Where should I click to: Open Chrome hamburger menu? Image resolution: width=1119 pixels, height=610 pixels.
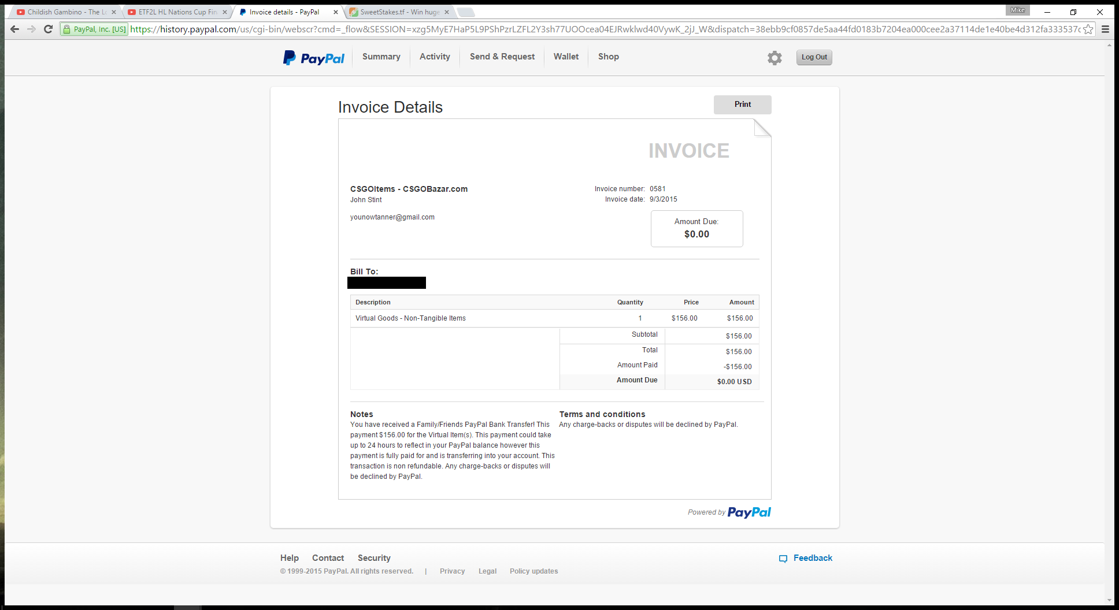1105,29
